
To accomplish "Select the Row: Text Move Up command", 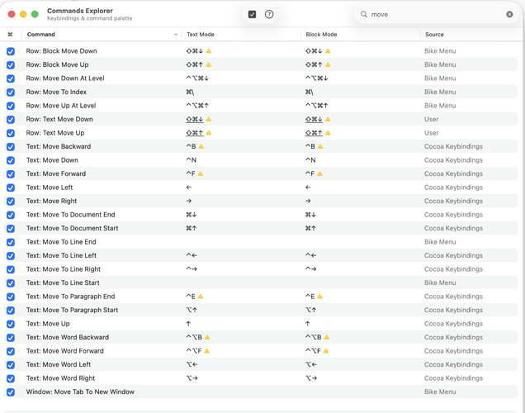I will (55, 133).
